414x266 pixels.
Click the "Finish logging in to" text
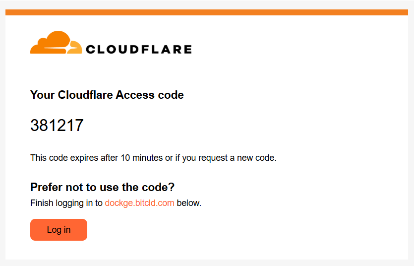click(x=66, y=203)
